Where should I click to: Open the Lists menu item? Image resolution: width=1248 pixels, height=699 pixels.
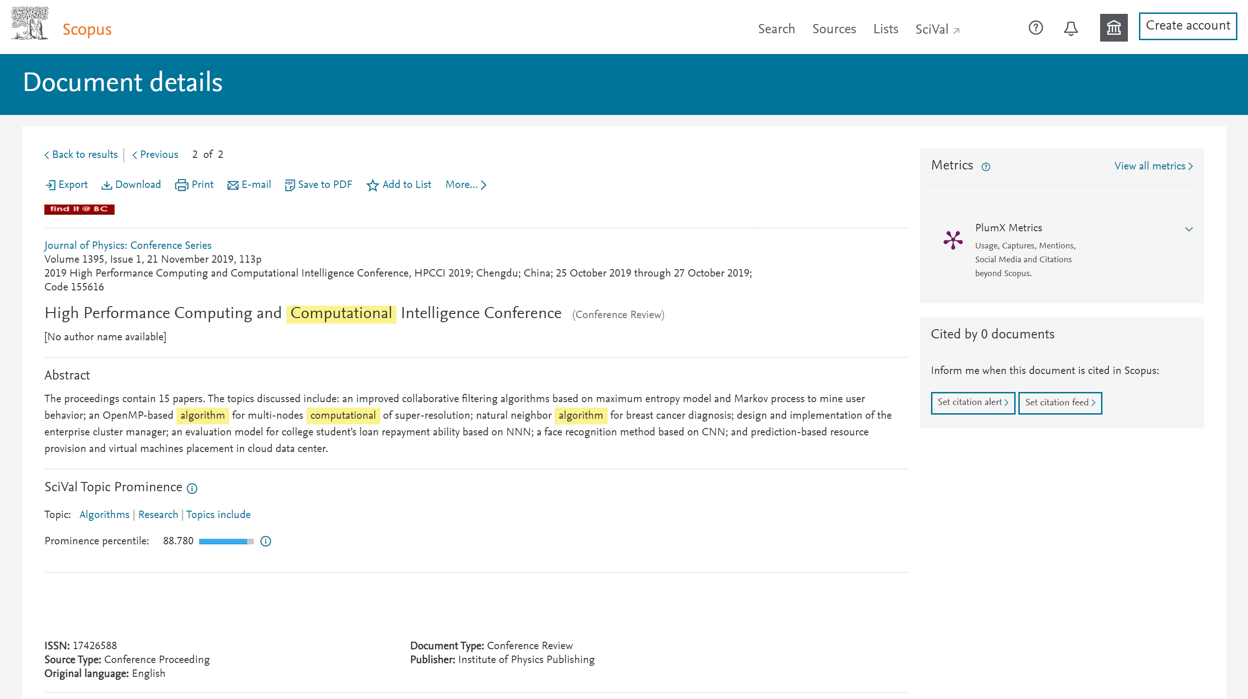(x=886, y=29)
